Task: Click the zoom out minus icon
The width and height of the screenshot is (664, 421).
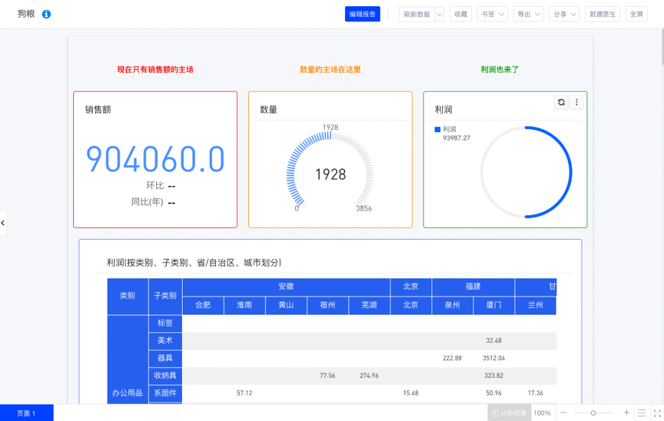Action: pos(563,413)
